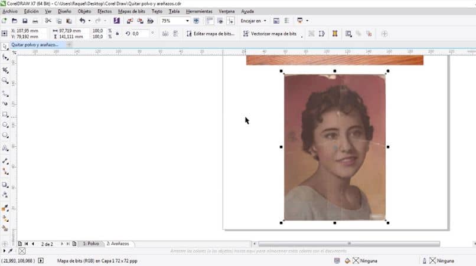This screenshot has height=266, width=476.
Task: Open the Efectos menu
Action: point(104,11)
